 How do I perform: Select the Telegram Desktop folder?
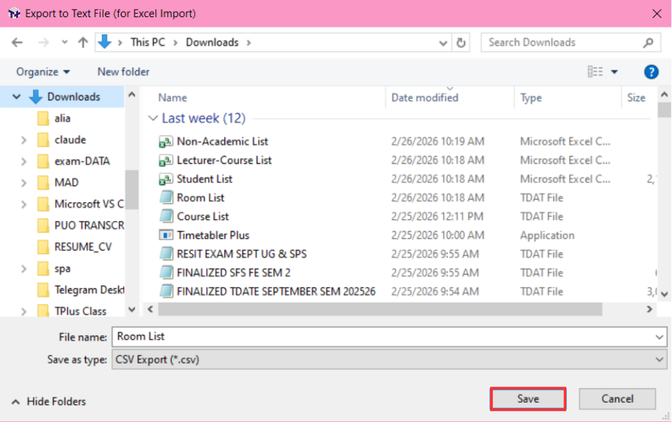[x=80, y=290]
